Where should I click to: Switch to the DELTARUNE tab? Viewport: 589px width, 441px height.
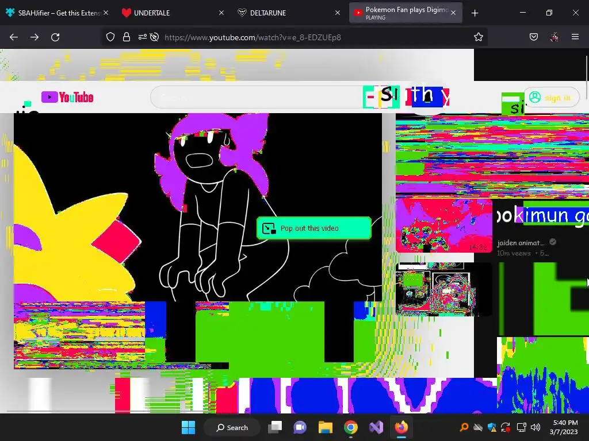(x=288, y=13)
